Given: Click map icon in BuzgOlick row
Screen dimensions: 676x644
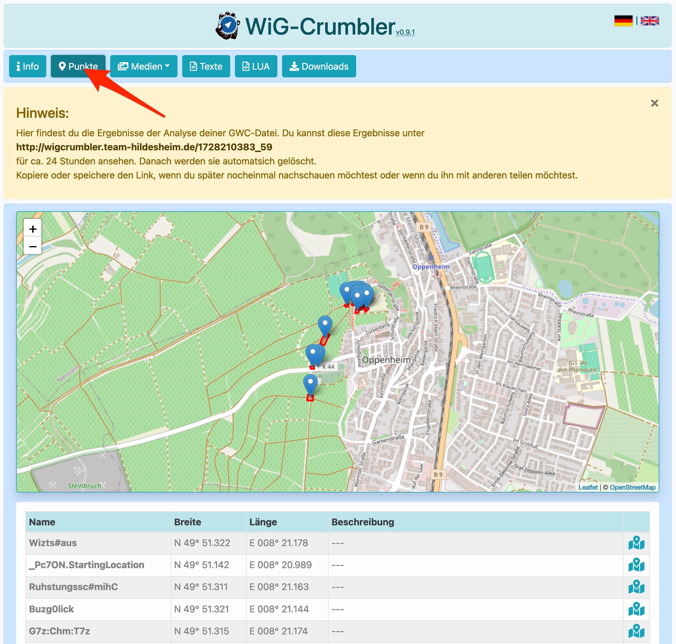Looking at the screenshot, I should (x=636, y=609).
